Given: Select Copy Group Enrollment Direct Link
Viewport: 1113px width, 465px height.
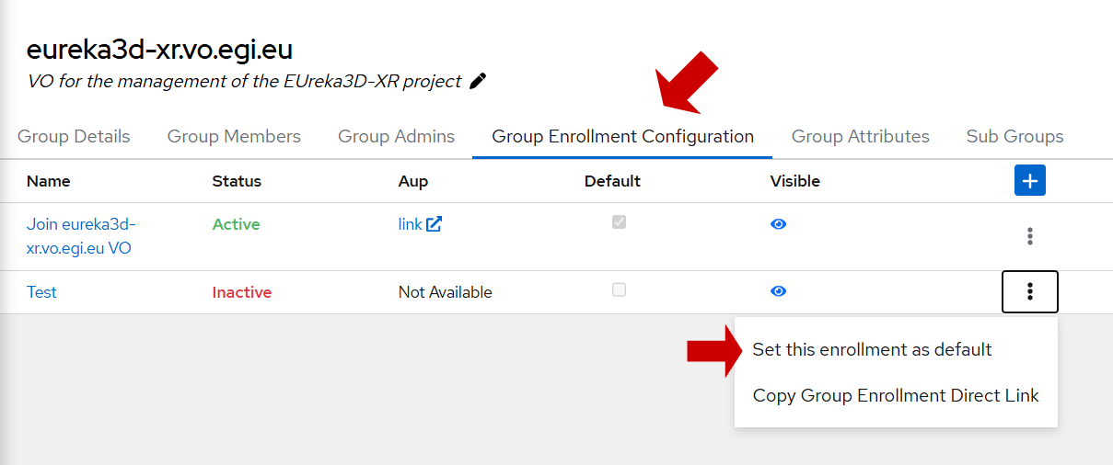Looking at the screenshot, I should (x=895, y=396).
